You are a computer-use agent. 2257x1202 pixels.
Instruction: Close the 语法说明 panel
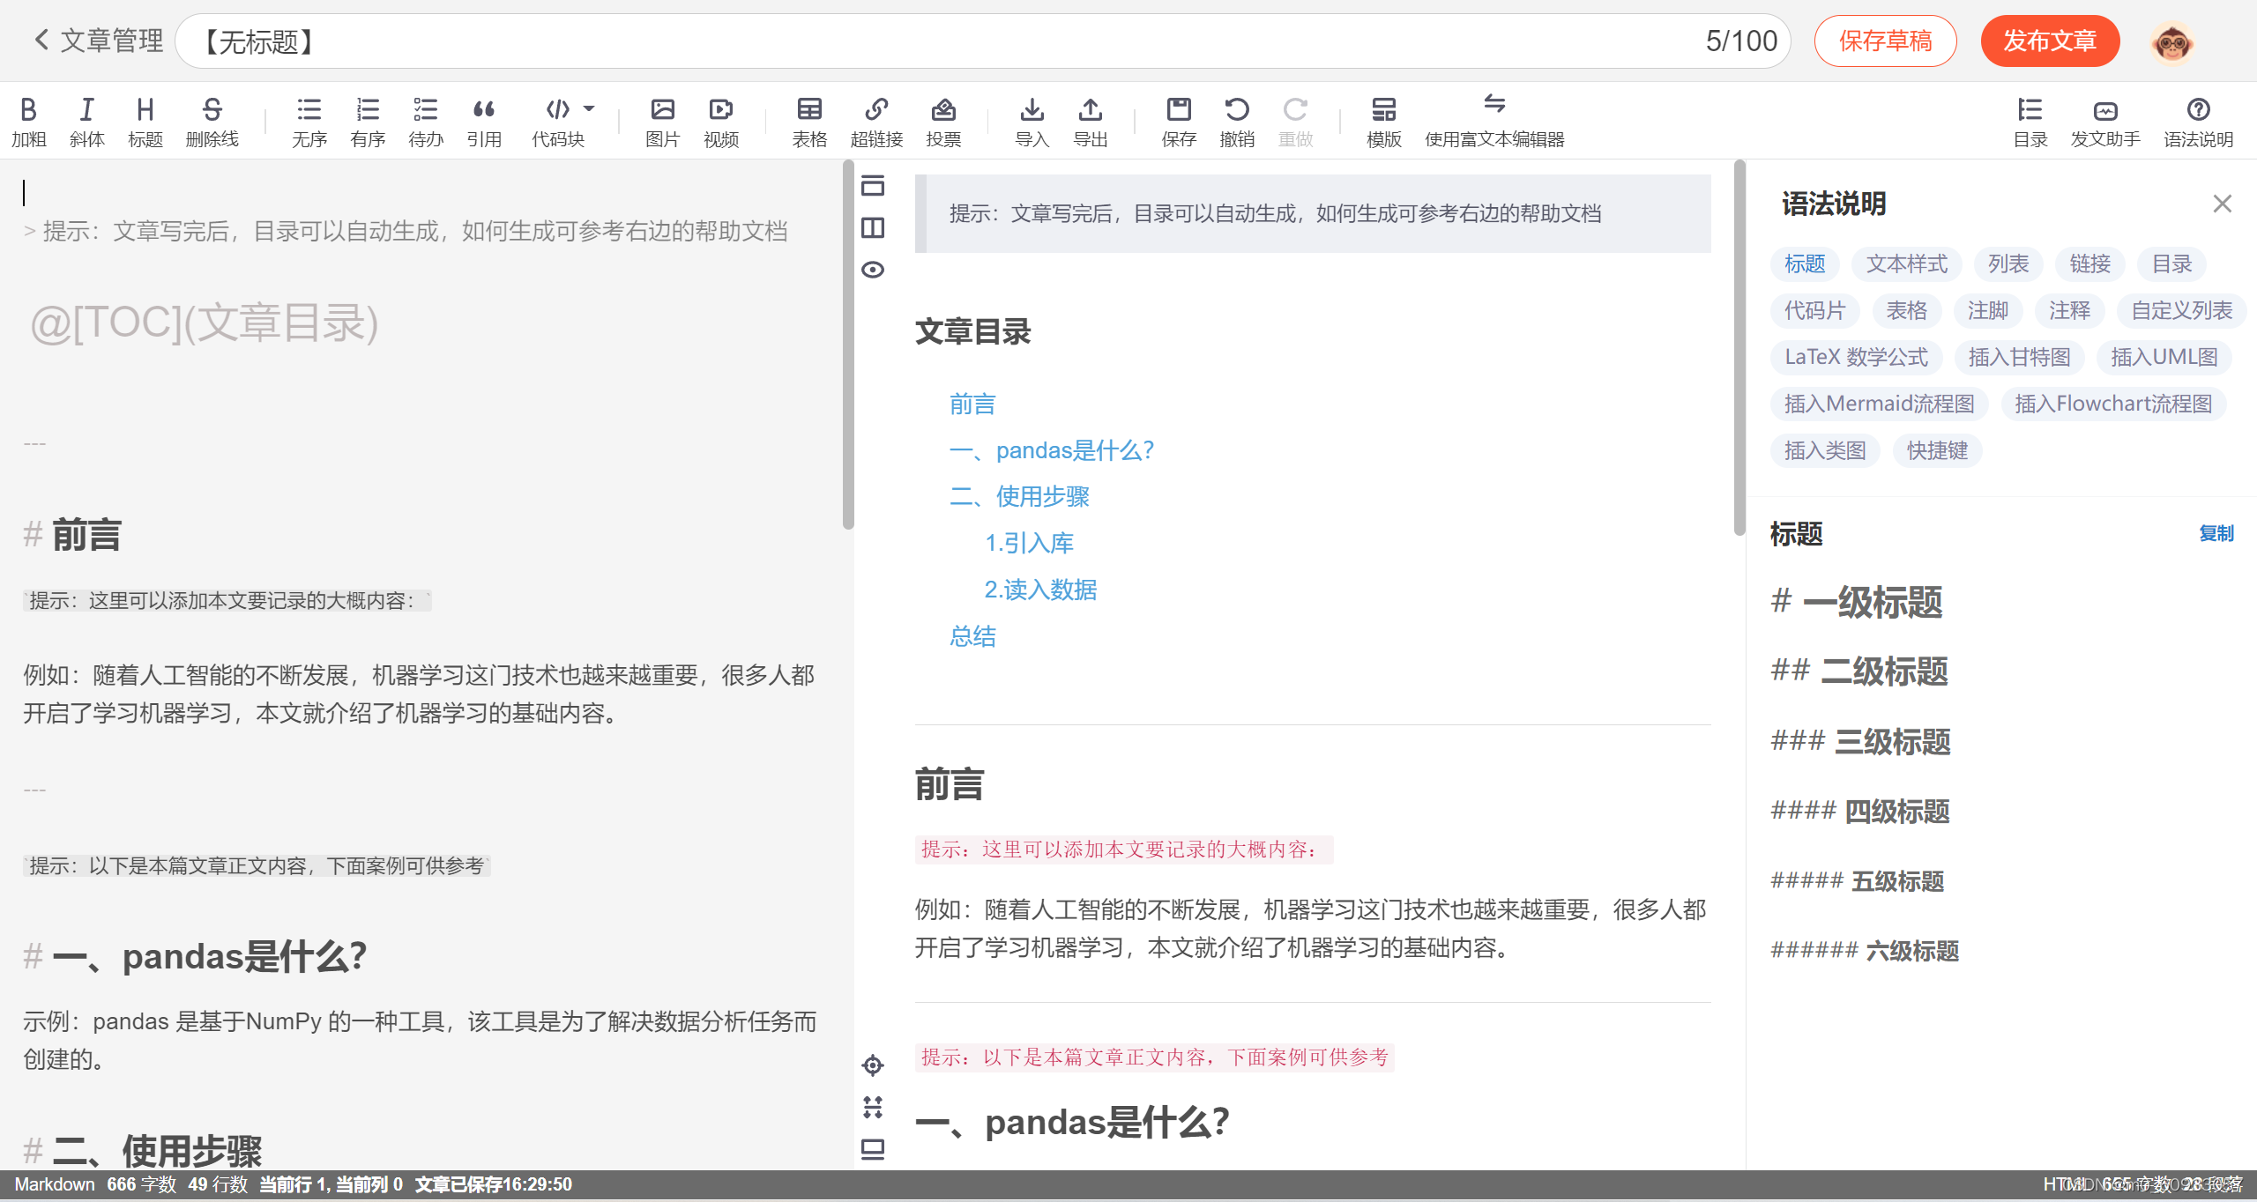coord(2222,204)
